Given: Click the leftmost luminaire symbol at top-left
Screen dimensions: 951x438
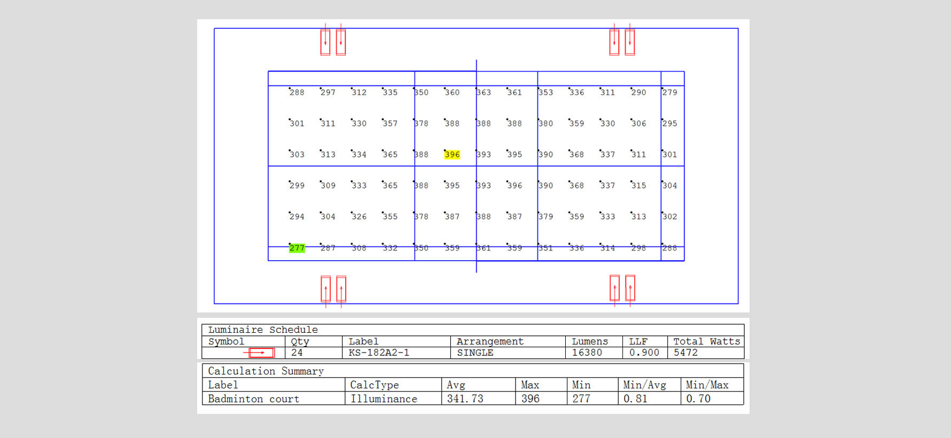Looking at the screenshot, I should [325, 42].
